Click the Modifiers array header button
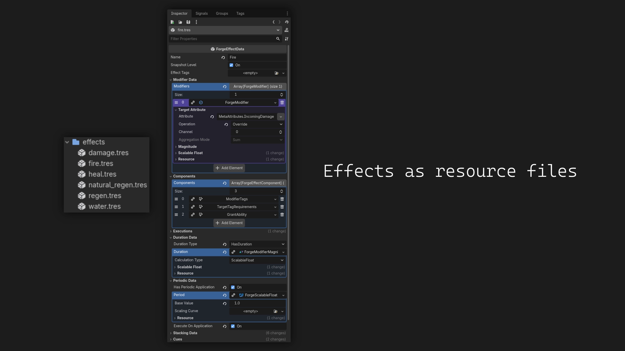 (x=258, y=86)
